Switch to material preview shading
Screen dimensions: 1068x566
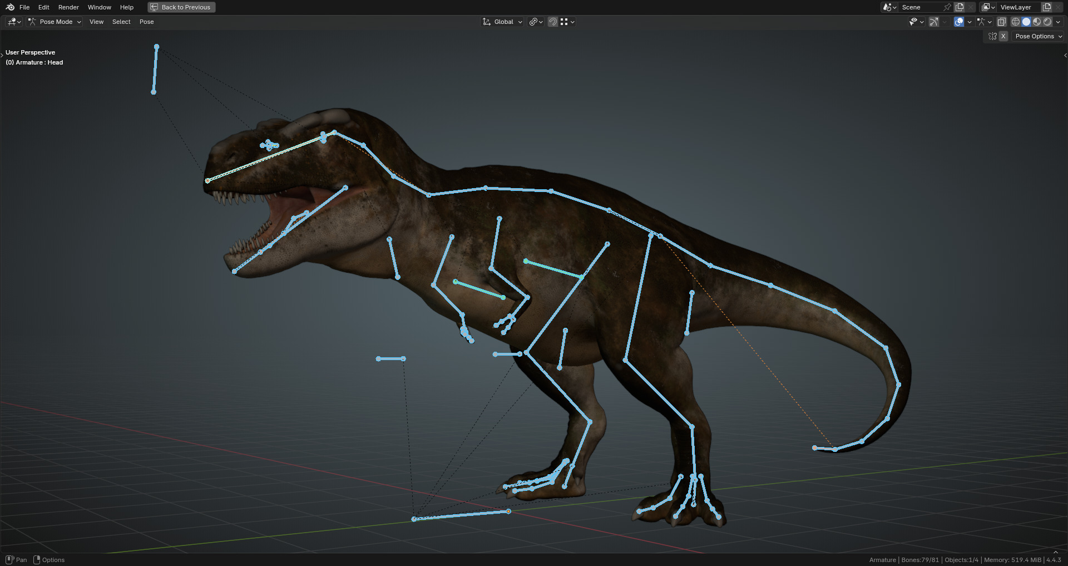(x=1037, y=22)
